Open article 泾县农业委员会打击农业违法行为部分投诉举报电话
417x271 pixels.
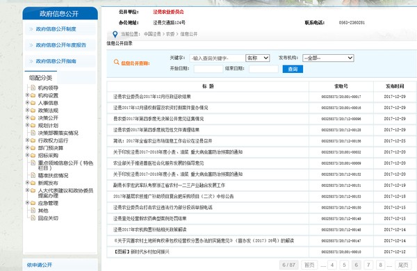(163, 208)
